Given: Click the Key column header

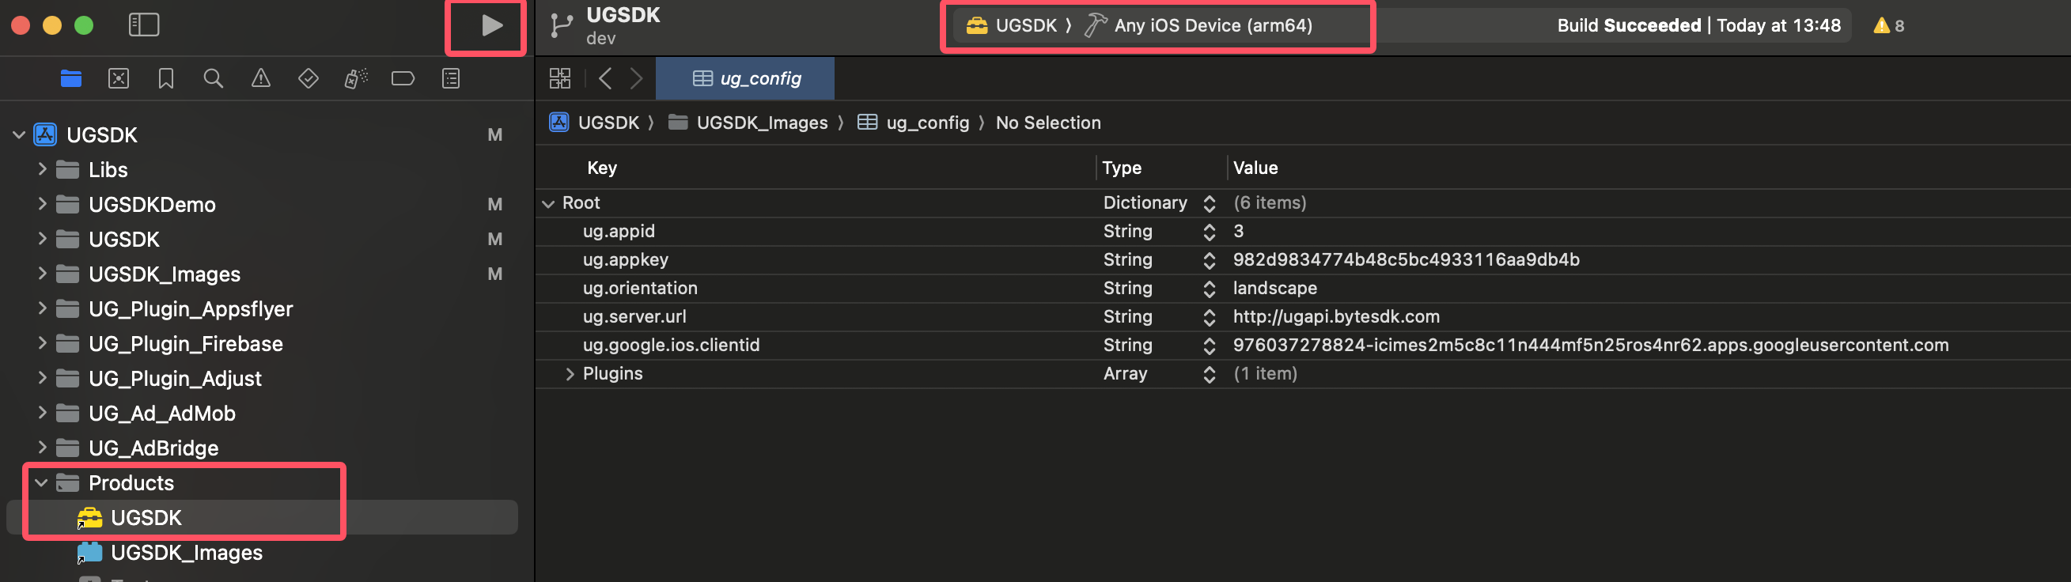Looking at the screenshot, I should click(x=601, y=168).
